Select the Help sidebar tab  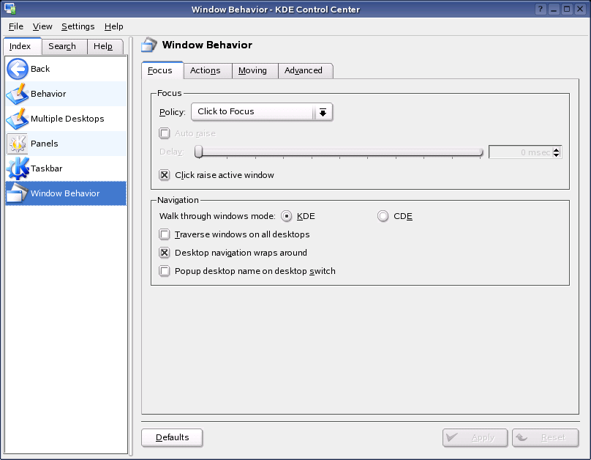click(x=105, y=46)
